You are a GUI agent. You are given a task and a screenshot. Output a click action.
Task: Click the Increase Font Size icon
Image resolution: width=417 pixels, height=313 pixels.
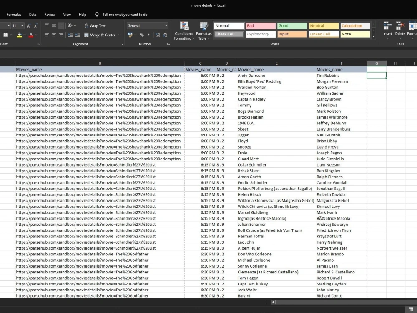point(28,26)
